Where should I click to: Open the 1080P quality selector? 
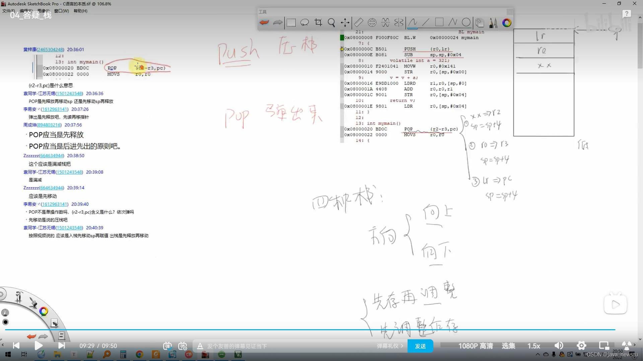475,346
